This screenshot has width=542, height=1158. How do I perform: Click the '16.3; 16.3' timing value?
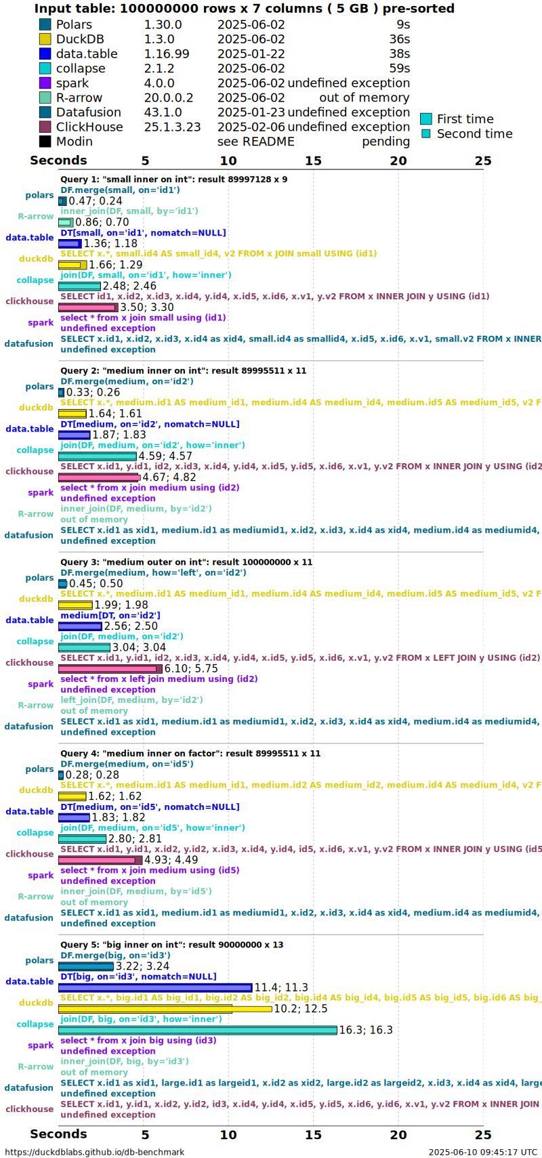coord(366,1030)
